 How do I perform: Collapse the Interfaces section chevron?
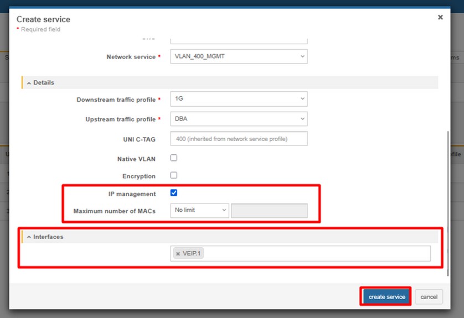[29, 237]
